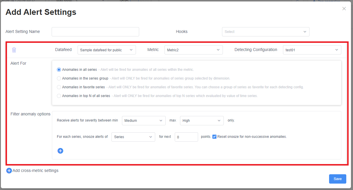This screenshot has width=353, height=190.
Task: Change Metric2 using the Metric dropdown
Action: 193,50
